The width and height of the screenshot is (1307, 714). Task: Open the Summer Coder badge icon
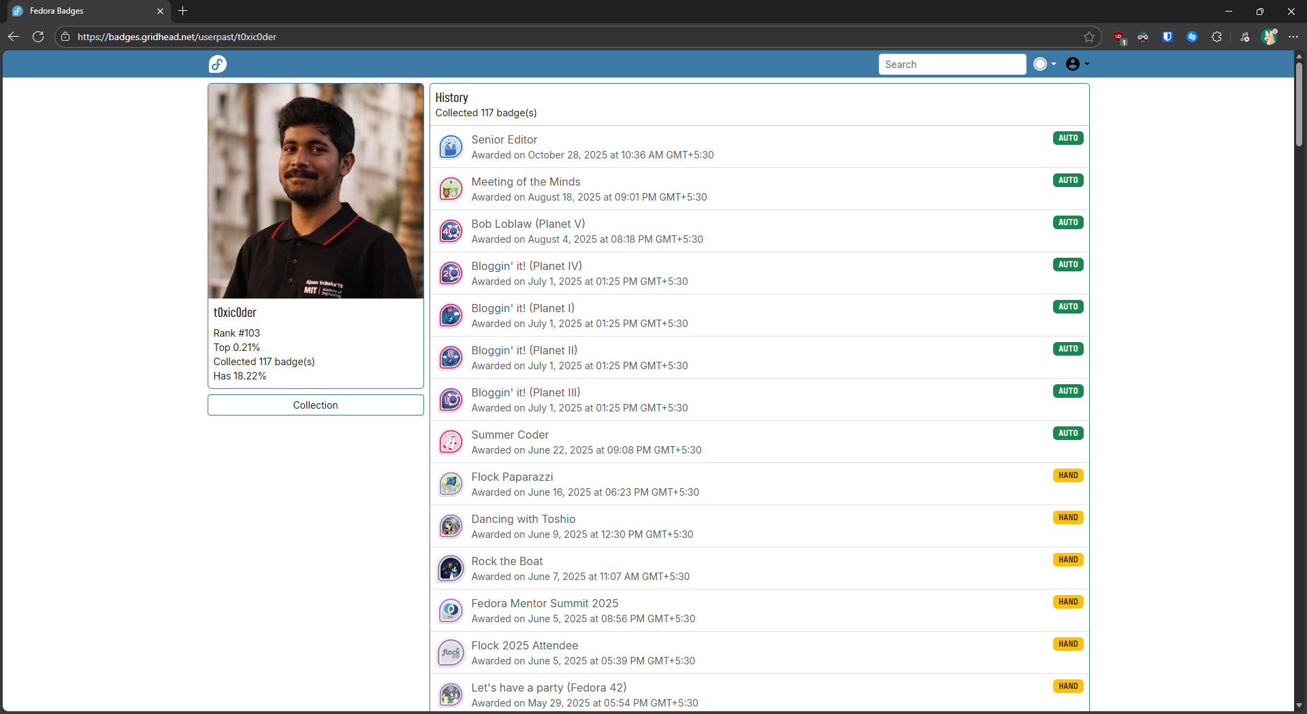click(x=450, y=442)
